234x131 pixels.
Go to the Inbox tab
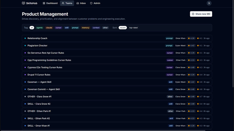pyautogui.click(x=81, y=3)
